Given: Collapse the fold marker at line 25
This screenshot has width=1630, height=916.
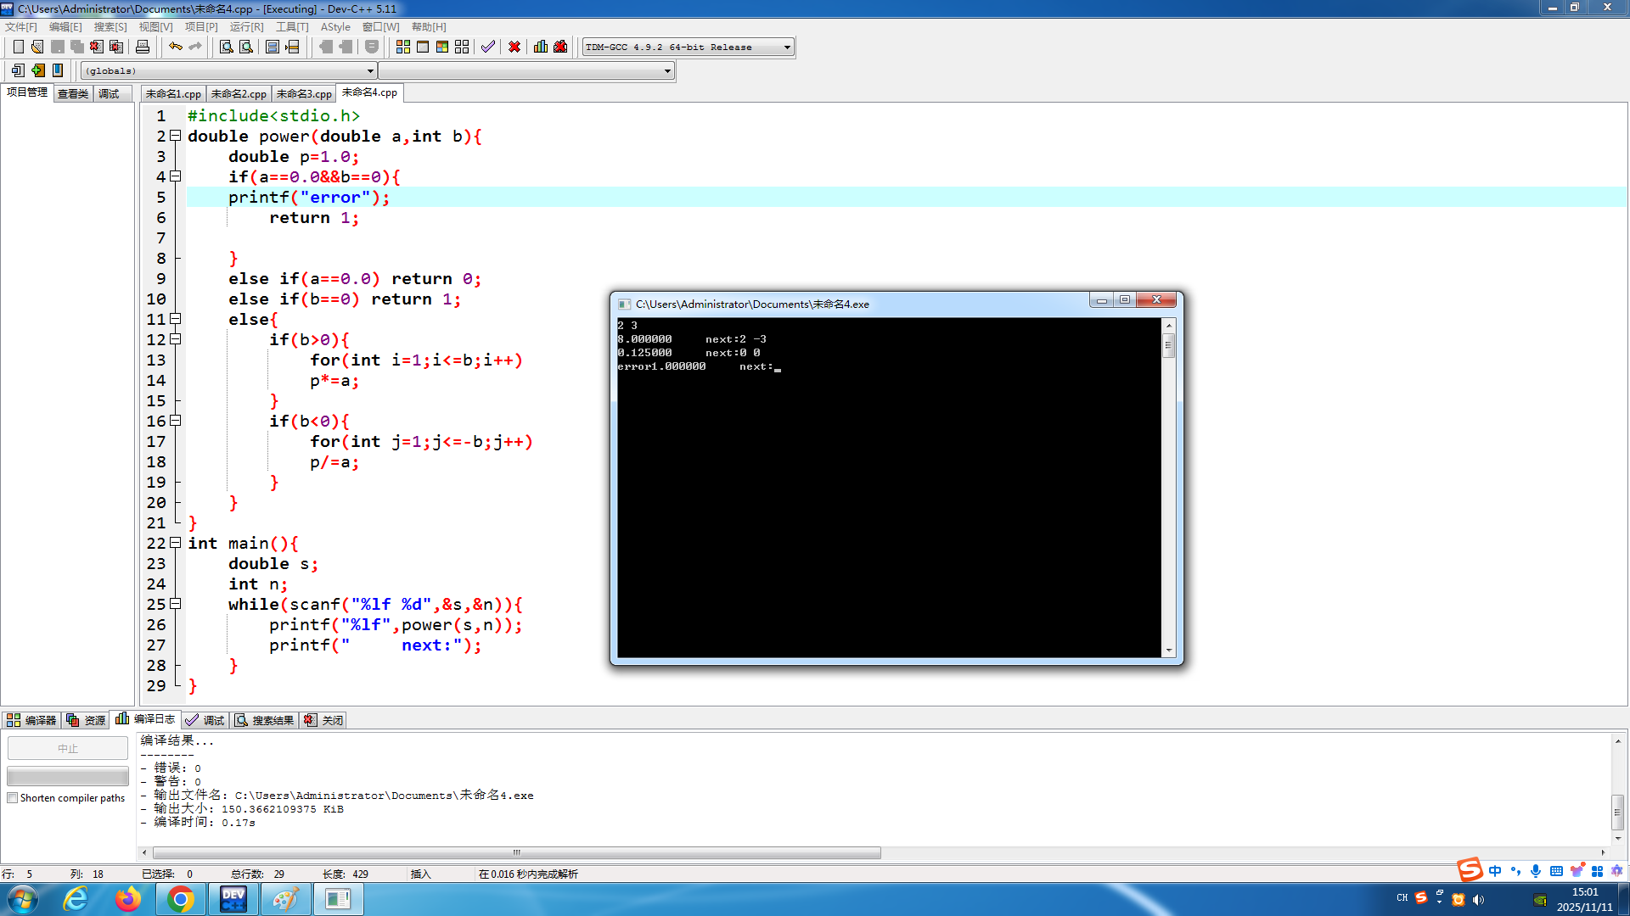Looking at the screenshot, I should click(176, 604).
